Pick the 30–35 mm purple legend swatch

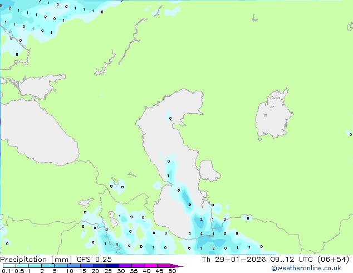(x=125, y=266)
